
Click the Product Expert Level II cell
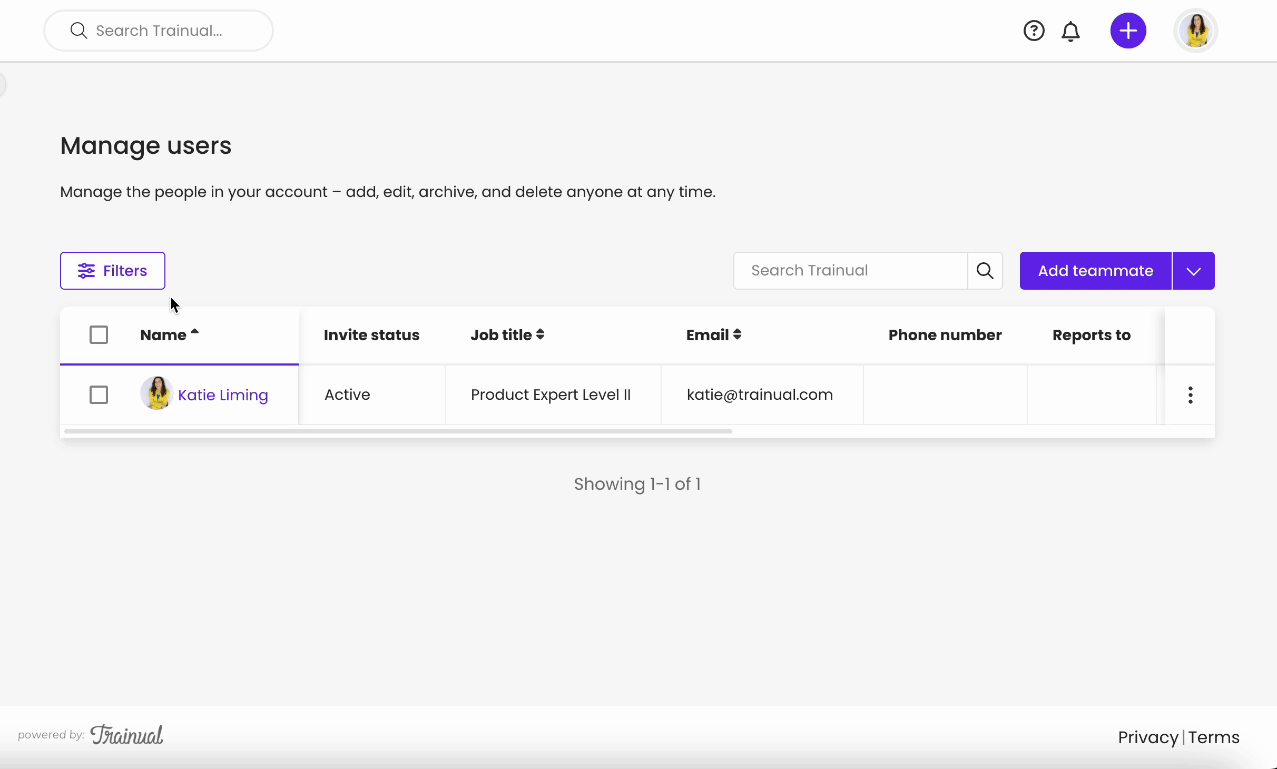coord(553,395)
